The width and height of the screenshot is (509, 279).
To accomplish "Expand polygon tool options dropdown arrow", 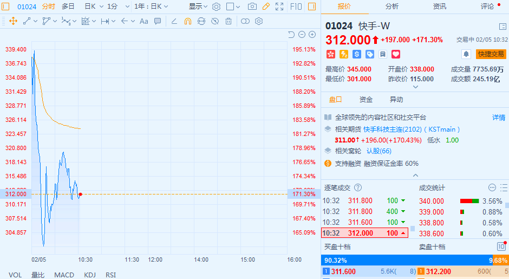I will [x=55, y=22].
